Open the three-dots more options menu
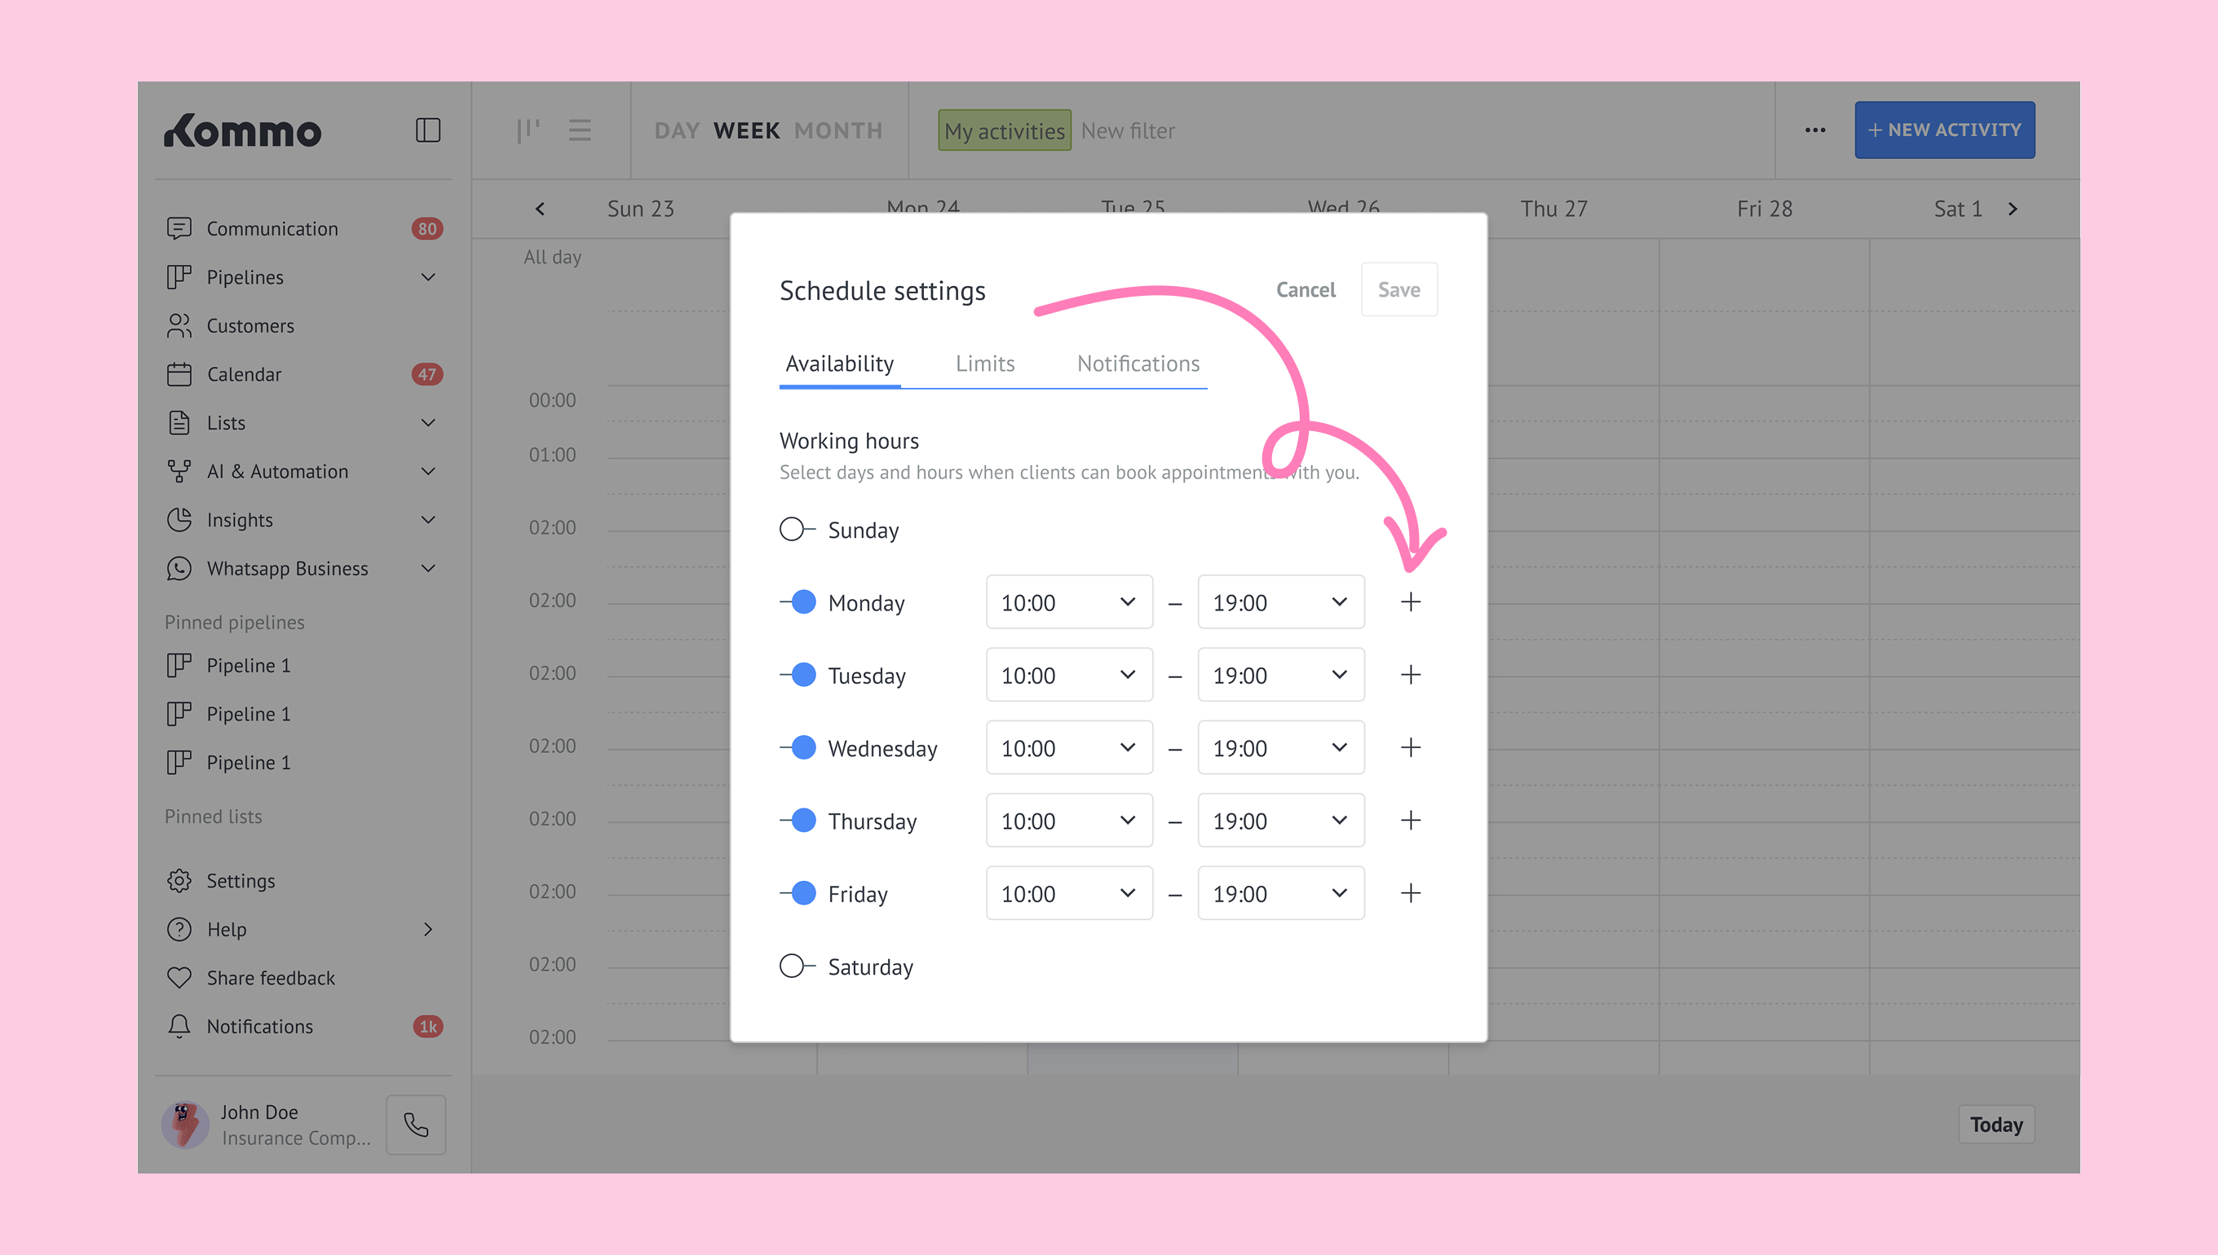The height and width of the screenshot is (1255, 2218). tap(1814, 130)
